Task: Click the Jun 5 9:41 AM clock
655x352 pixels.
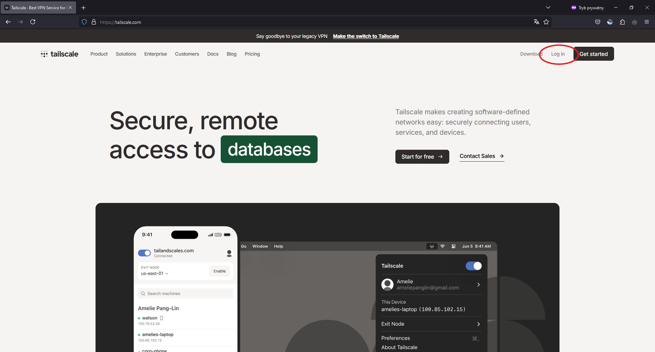Action: 476,246
